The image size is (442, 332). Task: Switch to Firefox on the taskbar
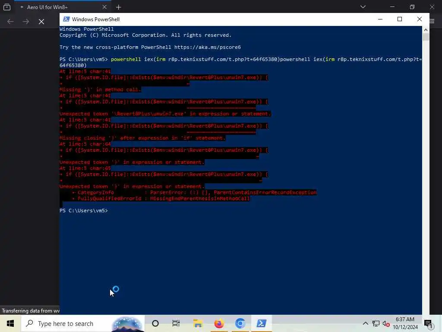[219, 323]
